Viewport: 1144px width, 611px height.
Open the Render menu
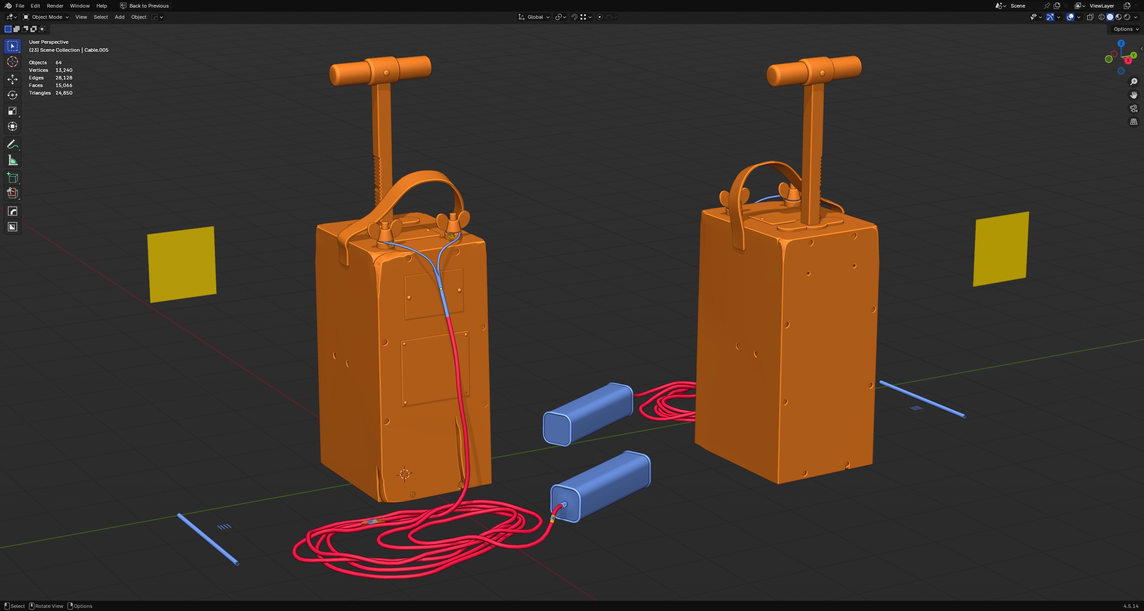click(55, 6)
